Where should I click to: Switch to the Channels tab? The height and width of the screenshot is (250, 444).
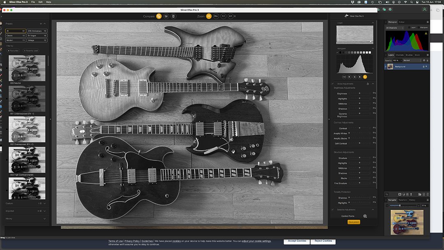tap(400, 55)
